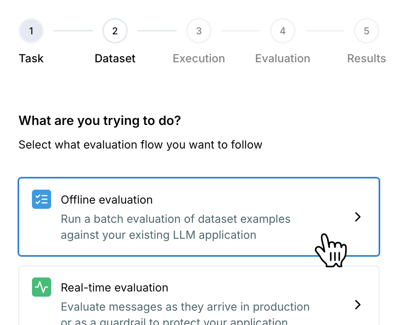The height and width of the screenshot is (325, 397).
Task: Go to step 2 circle
Action: [x=115, y=31]
